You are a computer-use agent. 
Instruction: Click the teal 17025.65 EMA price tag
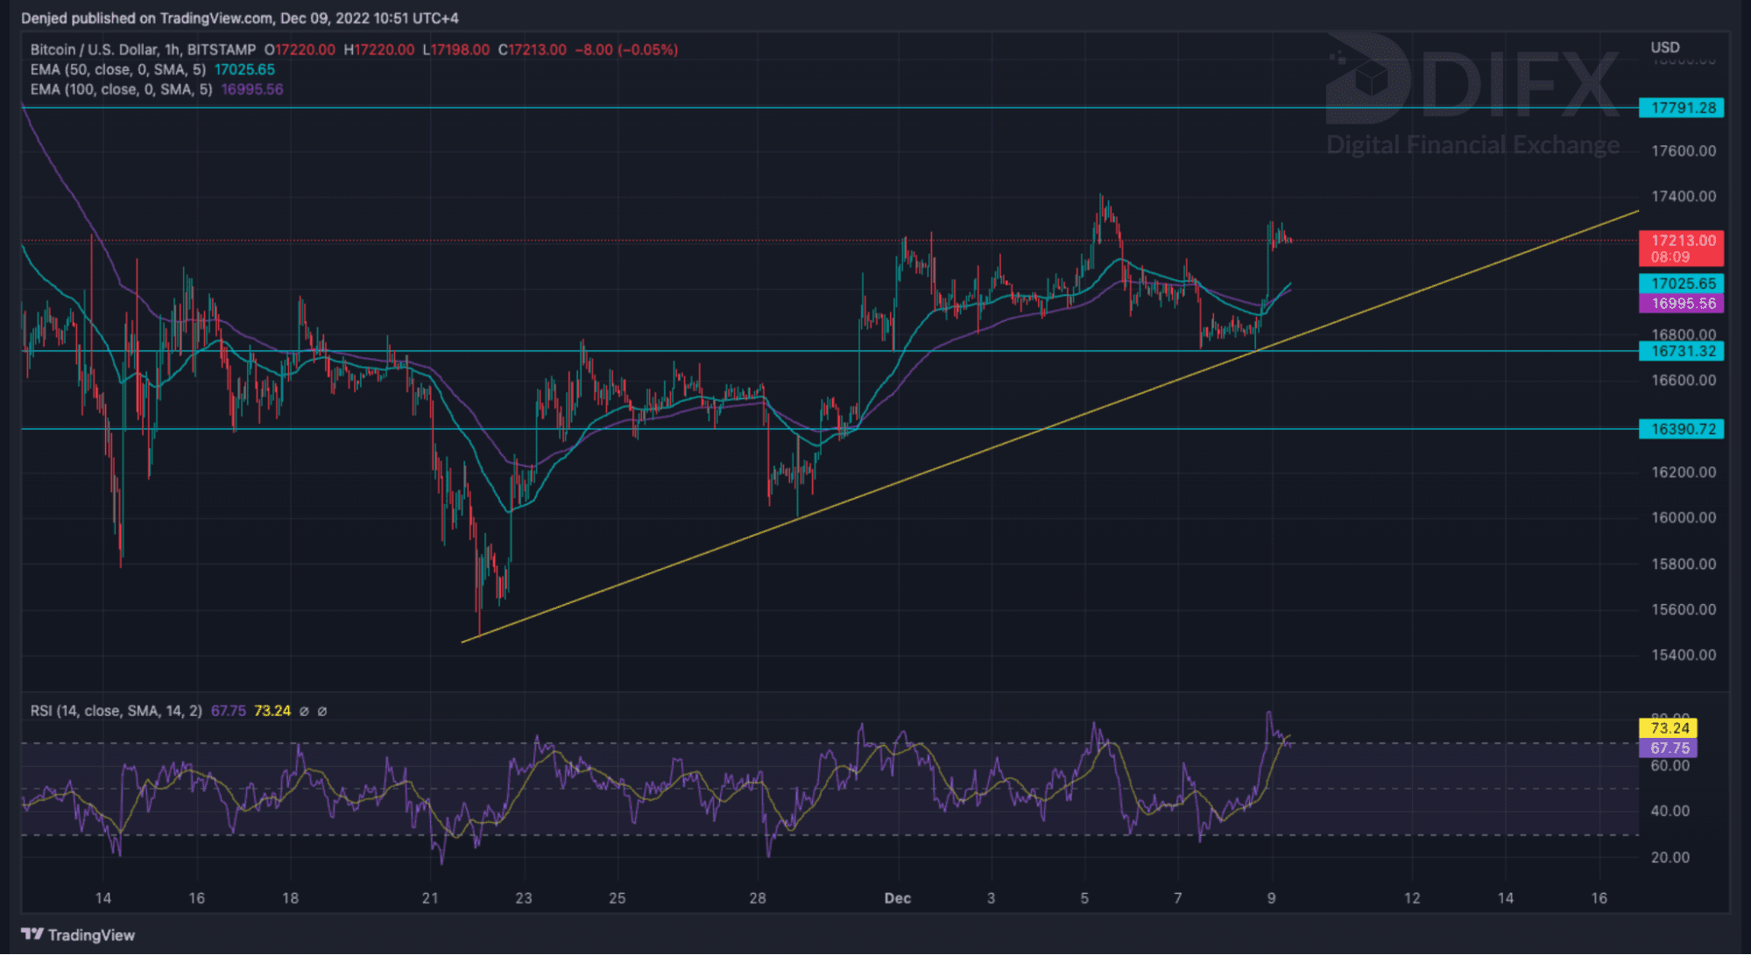coord(1682,284)
